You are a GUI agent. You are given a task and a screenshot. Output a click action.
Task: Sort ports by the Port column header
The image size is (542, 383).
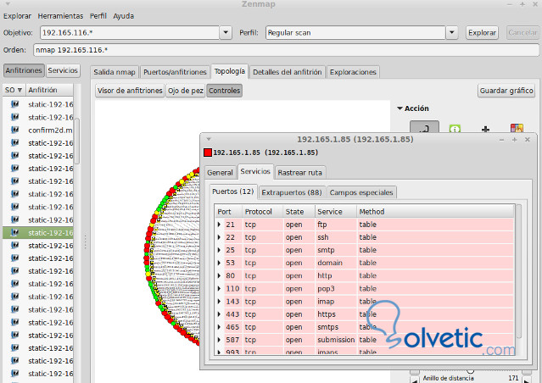pyautogui.click(x=229, y=211)
